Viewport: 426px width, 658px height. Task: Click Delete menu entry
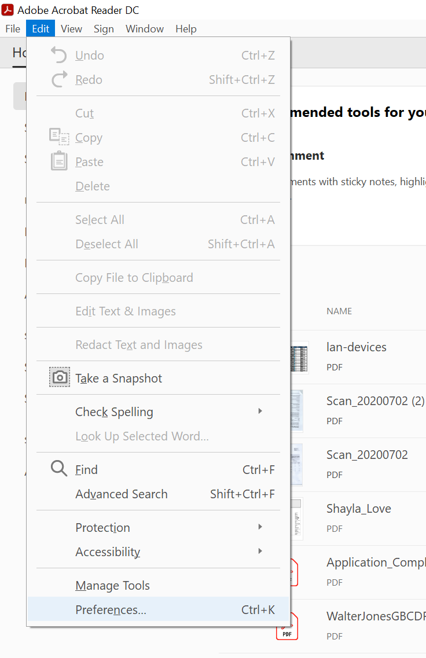click(x=158, y=186)
